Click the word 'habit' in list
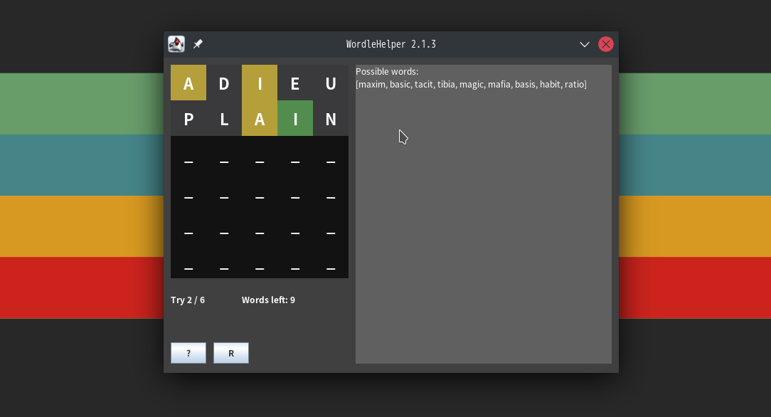Viewport: 771px width, 417px height. click(551, 85)
